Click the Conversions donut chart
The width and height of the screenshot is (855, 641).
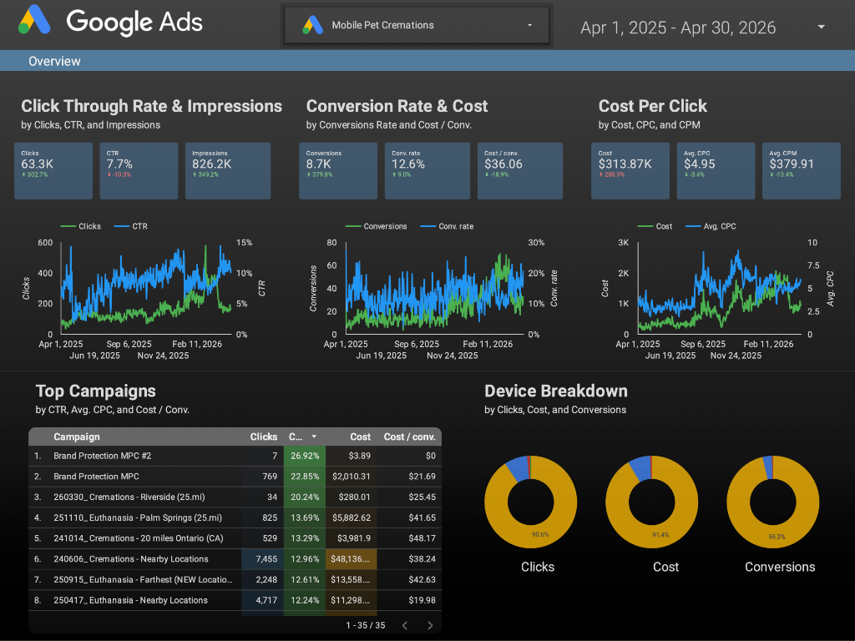pyautogui.click(x=772, y=502)
